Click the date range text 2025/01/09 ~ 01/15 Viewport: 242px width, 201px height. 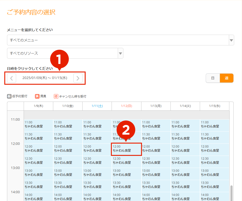click(45, 78)
